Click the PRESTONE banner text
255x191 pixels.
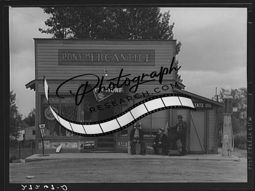(109, 90)
